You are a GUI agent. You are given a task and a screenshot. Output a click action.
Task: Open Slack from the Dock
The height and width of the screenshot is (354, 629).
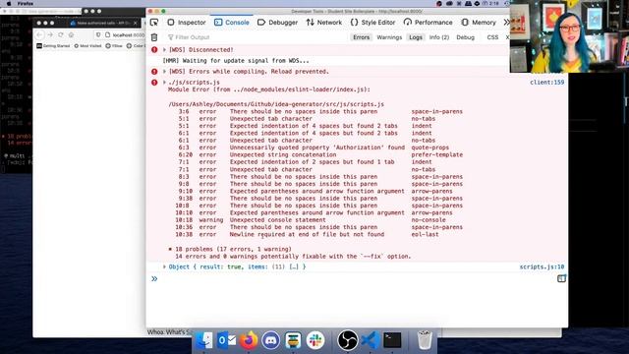click(315, 340)
